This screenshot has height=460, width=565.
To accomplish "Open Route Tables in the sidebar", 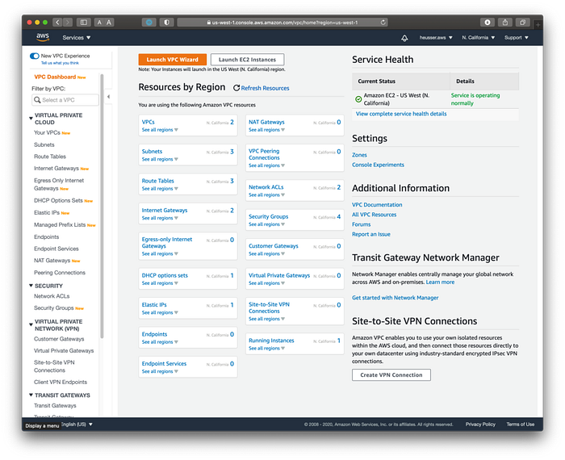I will tap(50, 157).
